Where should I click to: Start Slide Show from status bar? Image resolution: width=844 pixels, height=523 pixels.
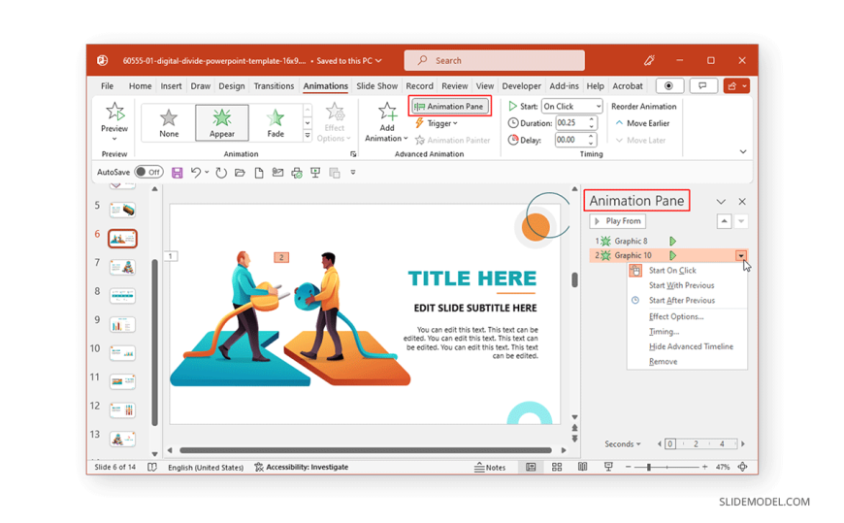pos(608,467)
